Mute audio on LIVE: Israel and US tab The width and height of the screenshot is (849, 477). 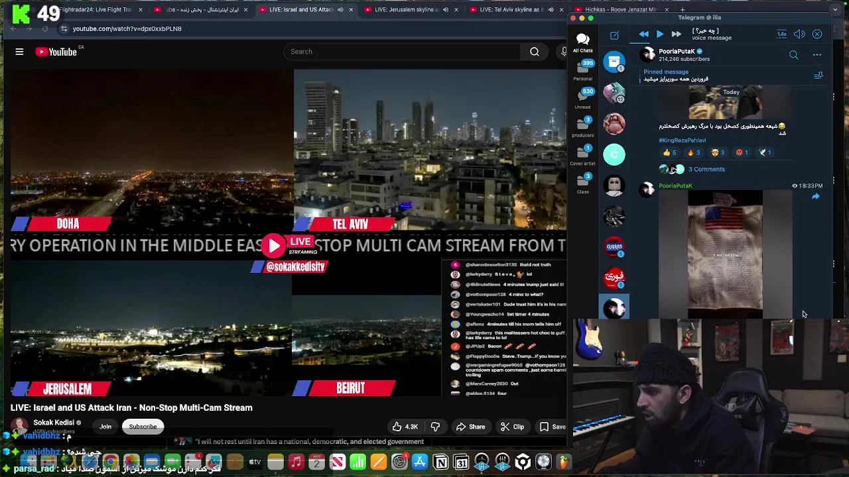[x=340, y=10]
